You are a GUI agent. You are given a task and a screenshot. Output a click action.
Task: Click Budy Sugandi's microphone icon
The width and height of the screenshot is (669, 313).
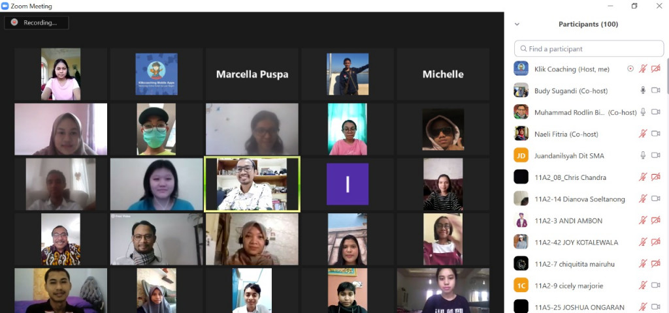point(643,90)
